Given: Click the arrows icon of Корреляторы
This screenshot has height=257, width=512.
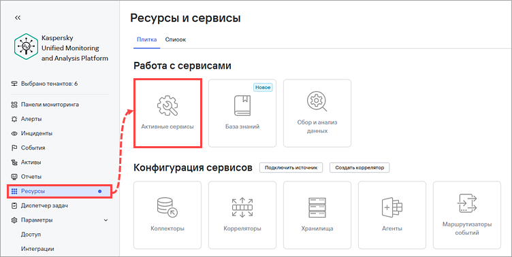Looking at the screenshot, I should click(242, 207).
